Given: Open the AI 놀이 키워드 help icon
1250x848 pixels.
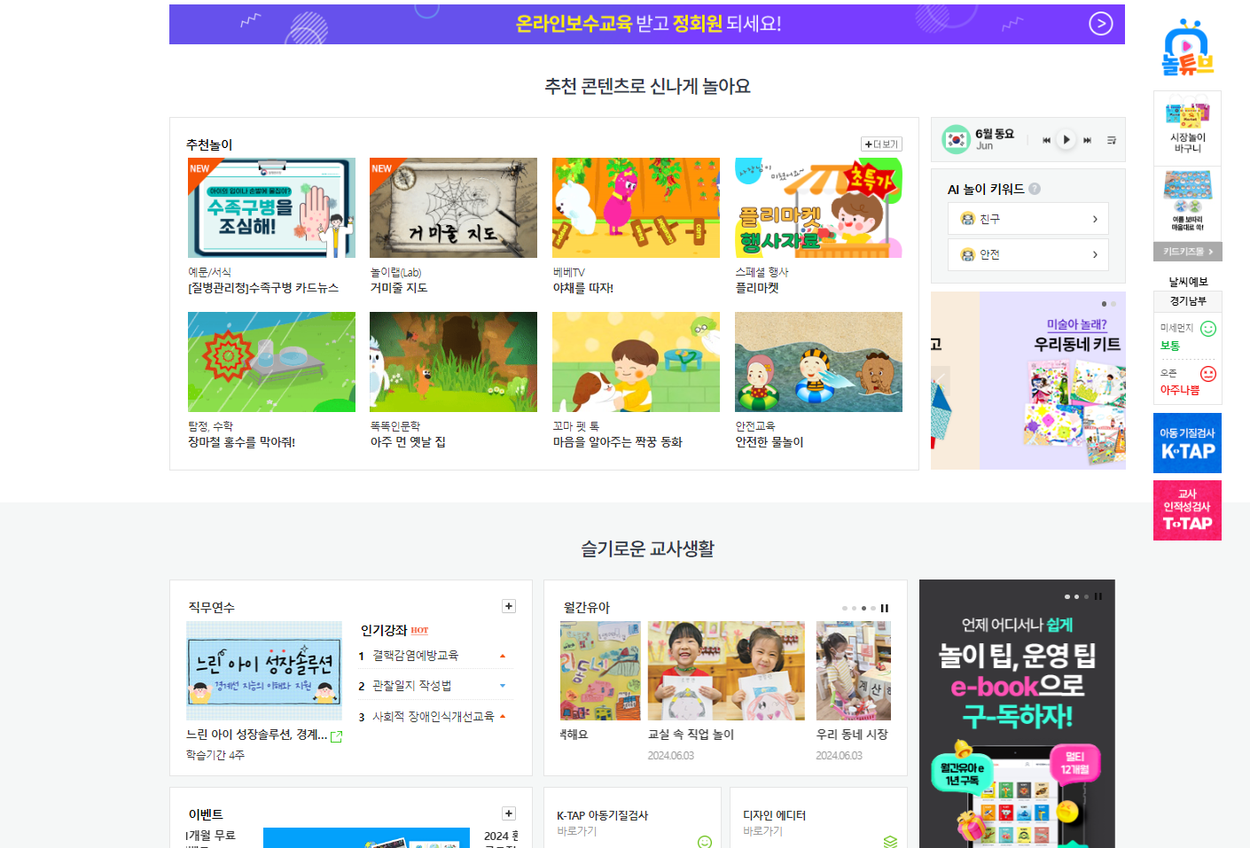Looking at the screenshot, I should click(1035, 189).
